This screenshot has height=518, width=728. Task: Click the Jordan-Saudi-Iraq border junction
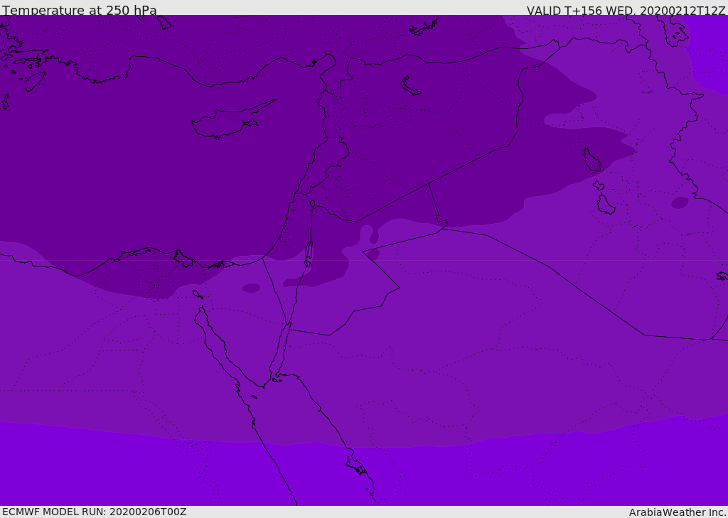pos(441,223)
